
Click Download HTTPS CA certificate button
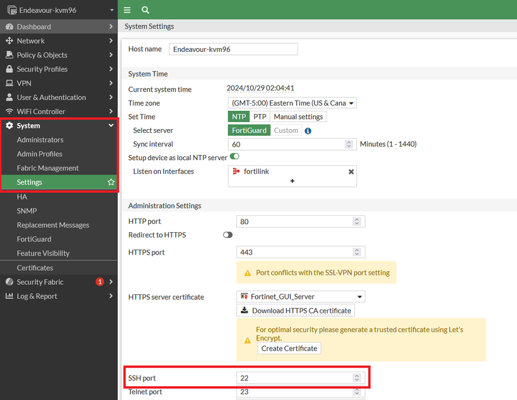(296, 311)
